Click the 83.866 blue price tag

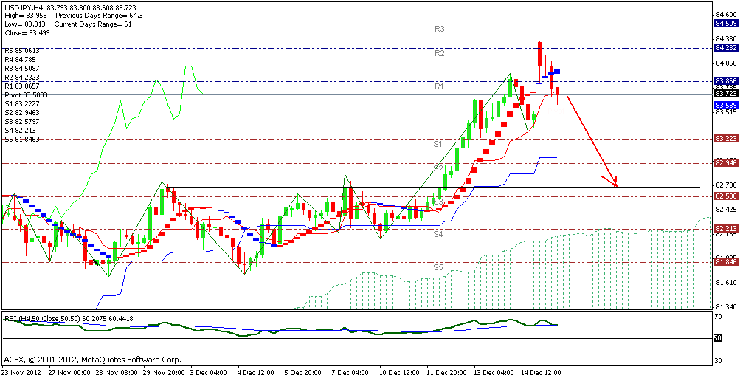[726, 80]
